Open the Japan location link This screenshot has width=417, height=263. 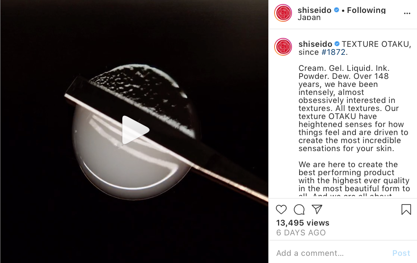pos(309,17)
